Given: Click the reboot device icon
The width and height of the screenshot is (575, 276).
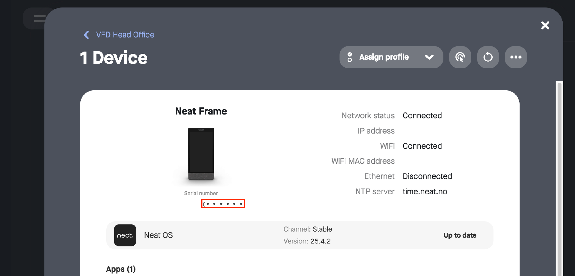Looking at the screenshot, I should [x=488, y=57].
